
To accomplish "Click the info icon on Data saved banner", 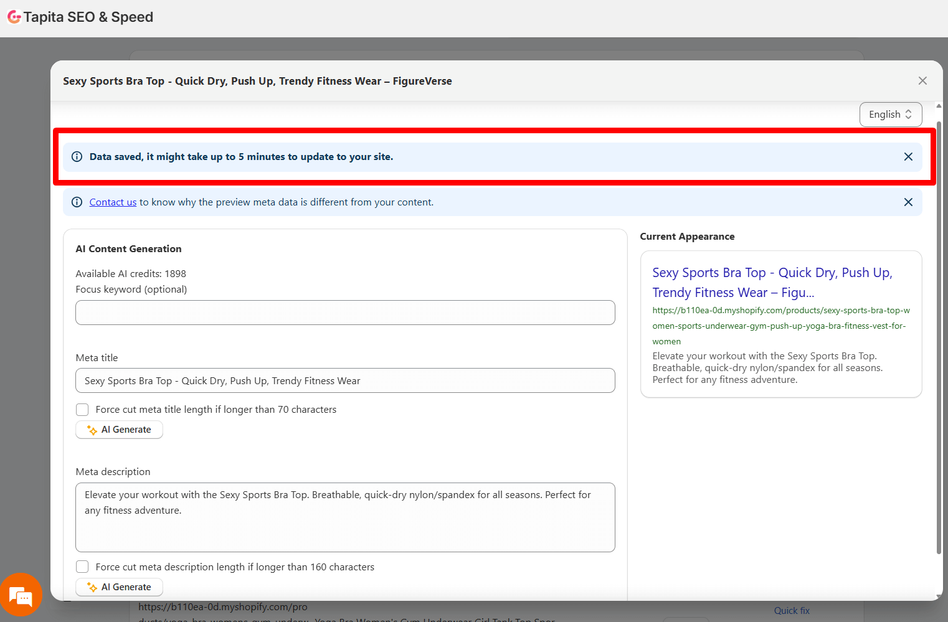I will click(x=77, y=157).
